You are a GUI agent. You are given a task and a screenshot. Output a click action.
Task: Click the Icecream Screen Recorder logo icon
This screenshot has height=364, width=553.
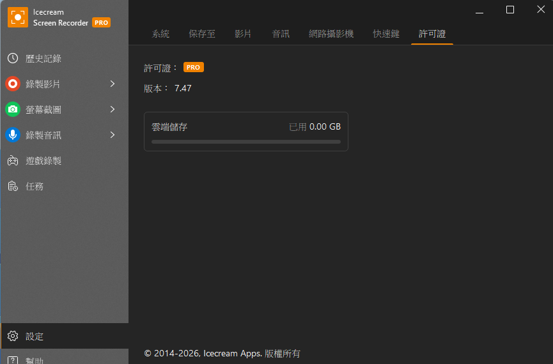click(x=18, y=17)
